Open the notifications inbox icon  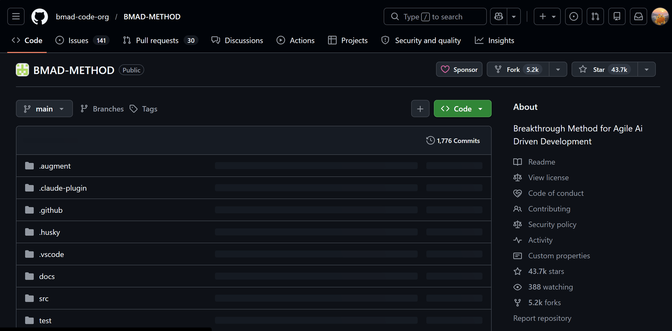click(639, 16)
